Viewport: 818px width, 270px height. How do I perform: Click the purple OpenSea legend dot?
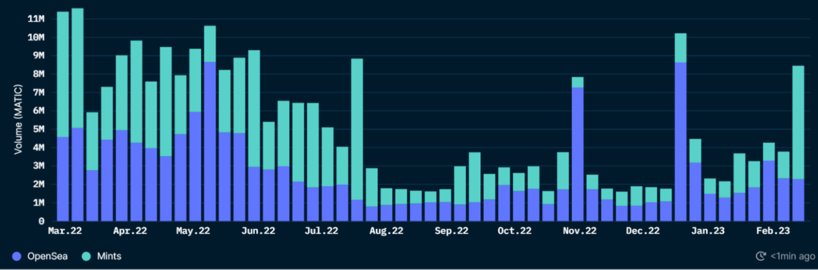tap(17, 257)
